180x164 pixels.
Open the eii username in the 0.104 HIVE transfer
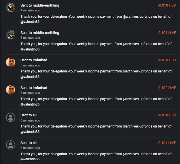pos(35,143)
